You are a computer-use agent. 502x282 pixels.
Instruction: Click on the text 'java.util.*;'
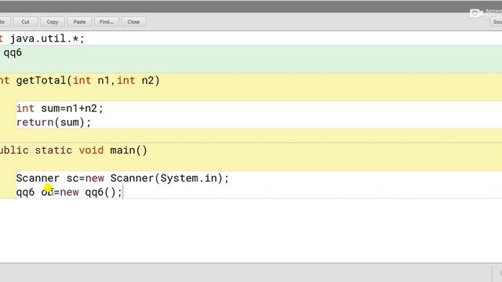tap(47, 38)
